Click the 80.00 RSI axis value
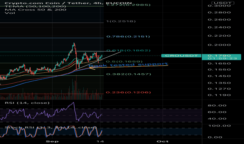Image resolution: width=244 pixels, height=144 pixels. (x=217, y=106)
